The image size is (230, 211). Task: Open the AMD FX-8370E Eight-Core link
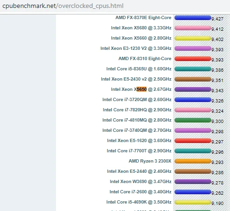coord(143,18)
